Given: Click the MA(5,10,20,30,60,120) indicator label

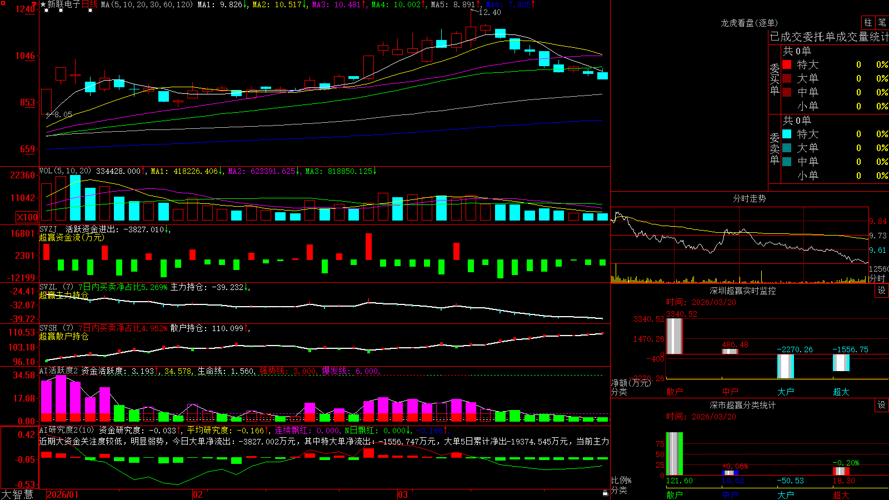Looking at the screenshot, I should coord(147,4).
